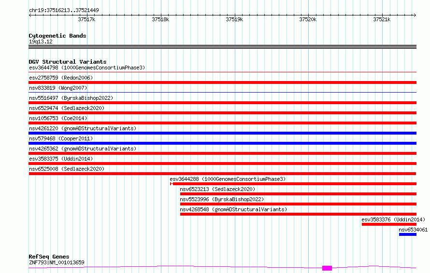Open nsv6529474 (Sedlazeck2020) variant label
This screenshot has width=430, height=273.
(67, 108)
